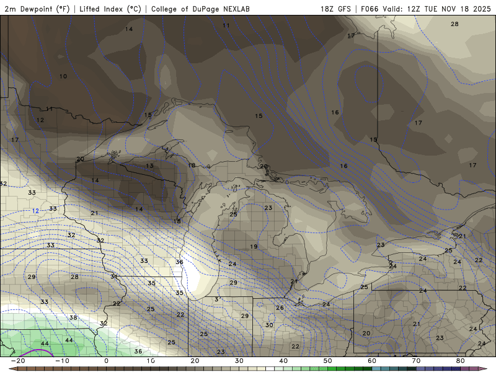Select the 0 tick label on the color bar
Image resolution: width=496 pixels, height=372 pixels.
tap(106, 361)
